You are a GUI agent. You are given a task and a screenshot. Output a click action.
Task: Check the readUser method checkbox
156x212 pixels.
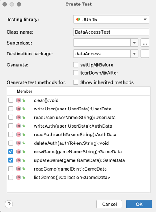click(x=11, y=118)
